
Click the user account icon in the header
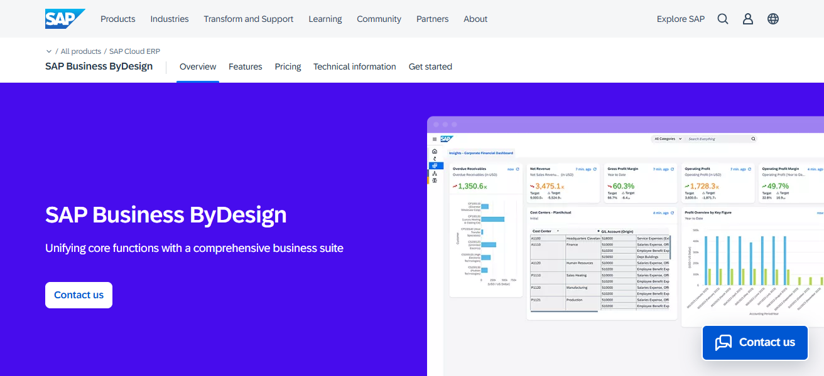(747, 19)
